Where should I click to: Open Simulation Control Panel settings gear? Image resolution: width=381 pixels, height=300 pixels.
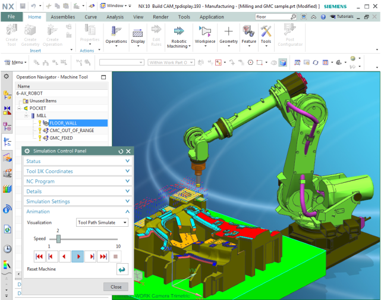(x=27, y=151)
